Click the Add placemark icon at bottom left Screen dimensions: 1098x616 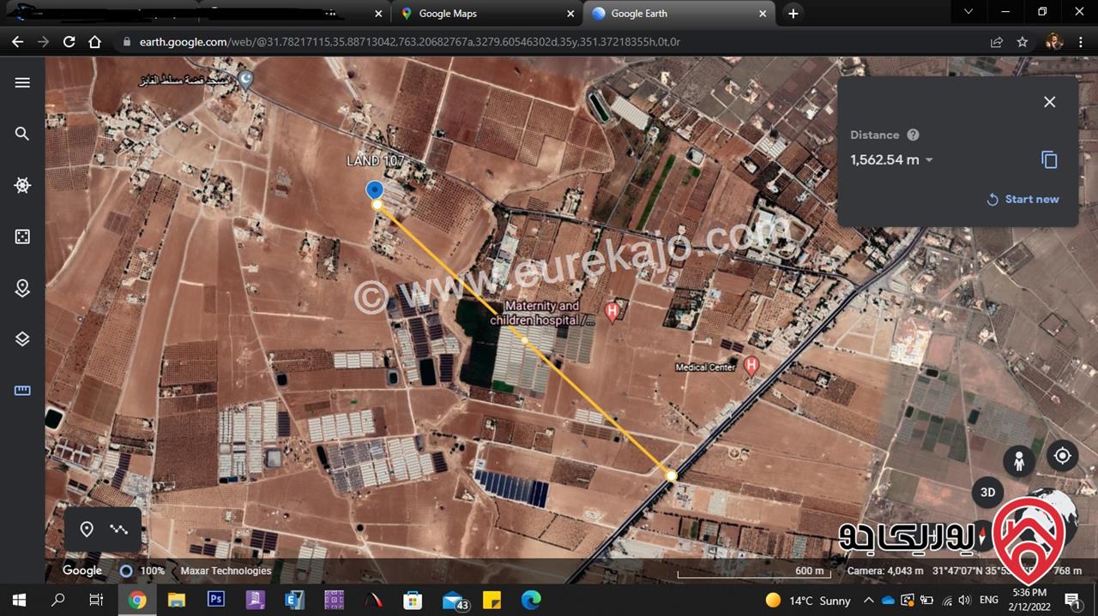(87, 529)
